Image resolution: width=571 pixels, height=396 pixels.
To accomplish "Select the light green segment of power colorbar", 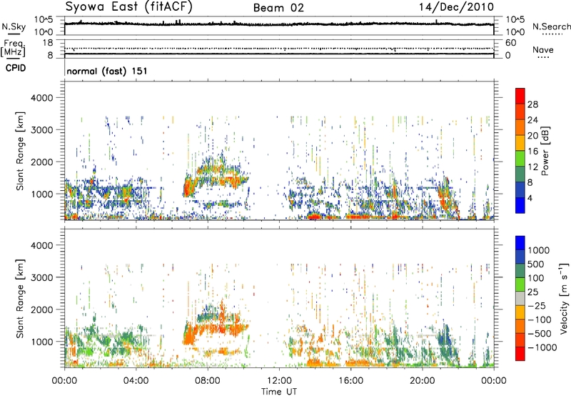I will 520,159.
